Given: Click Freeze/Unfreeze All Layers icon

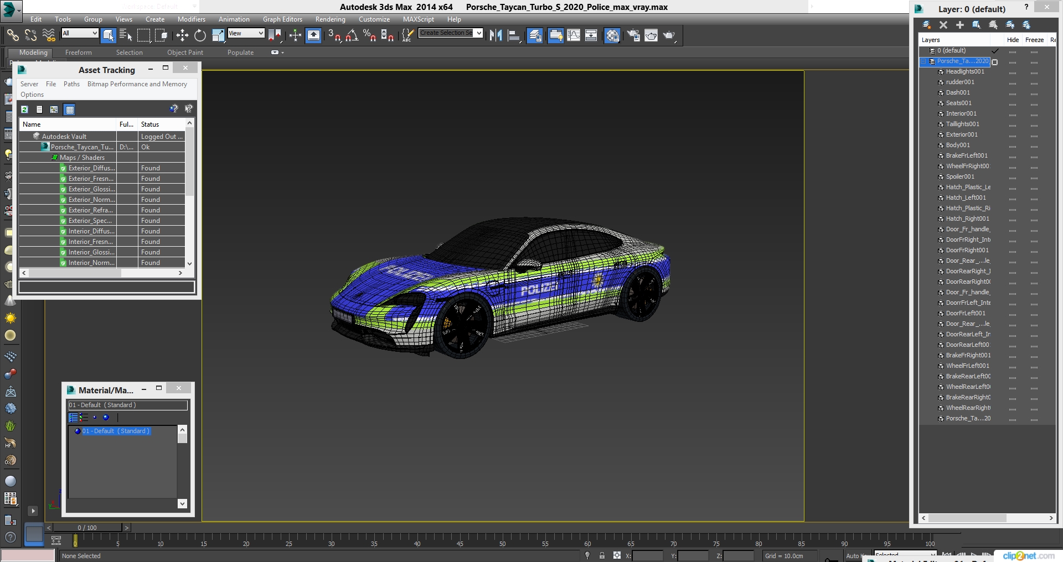Looking at the screenshot, I should tap(1026, 25).
